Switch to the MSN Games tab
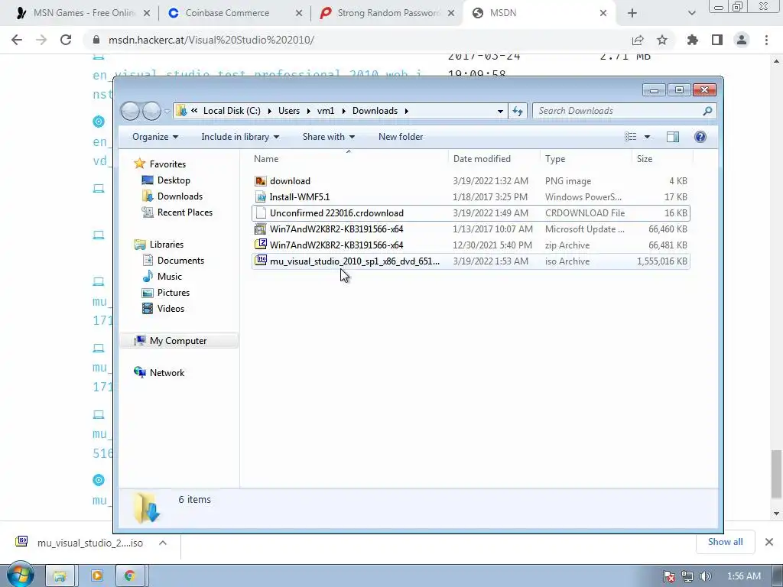 pos(81,13)
